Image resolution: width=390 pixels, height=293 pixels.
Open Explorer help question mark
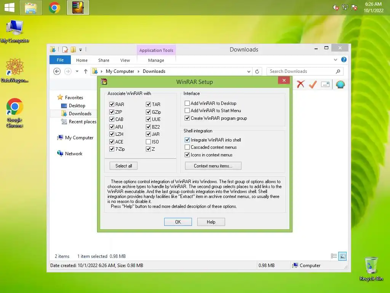pos(344,60)
